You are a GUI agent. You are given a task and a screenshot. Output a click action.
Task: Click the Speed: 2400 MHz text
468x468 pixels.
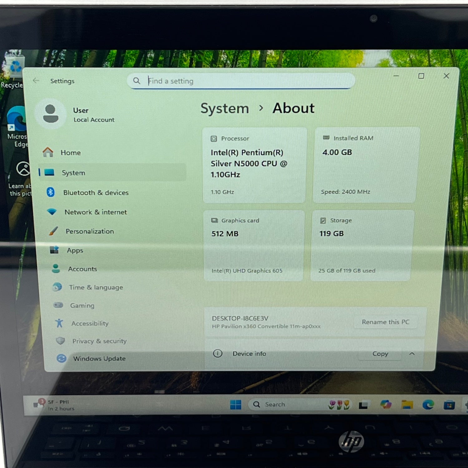point(345,192)
